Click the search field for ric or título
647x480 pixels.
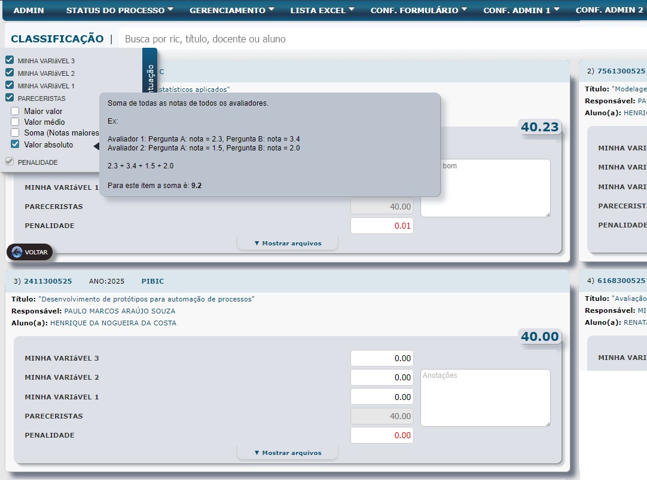coord(359,39)
